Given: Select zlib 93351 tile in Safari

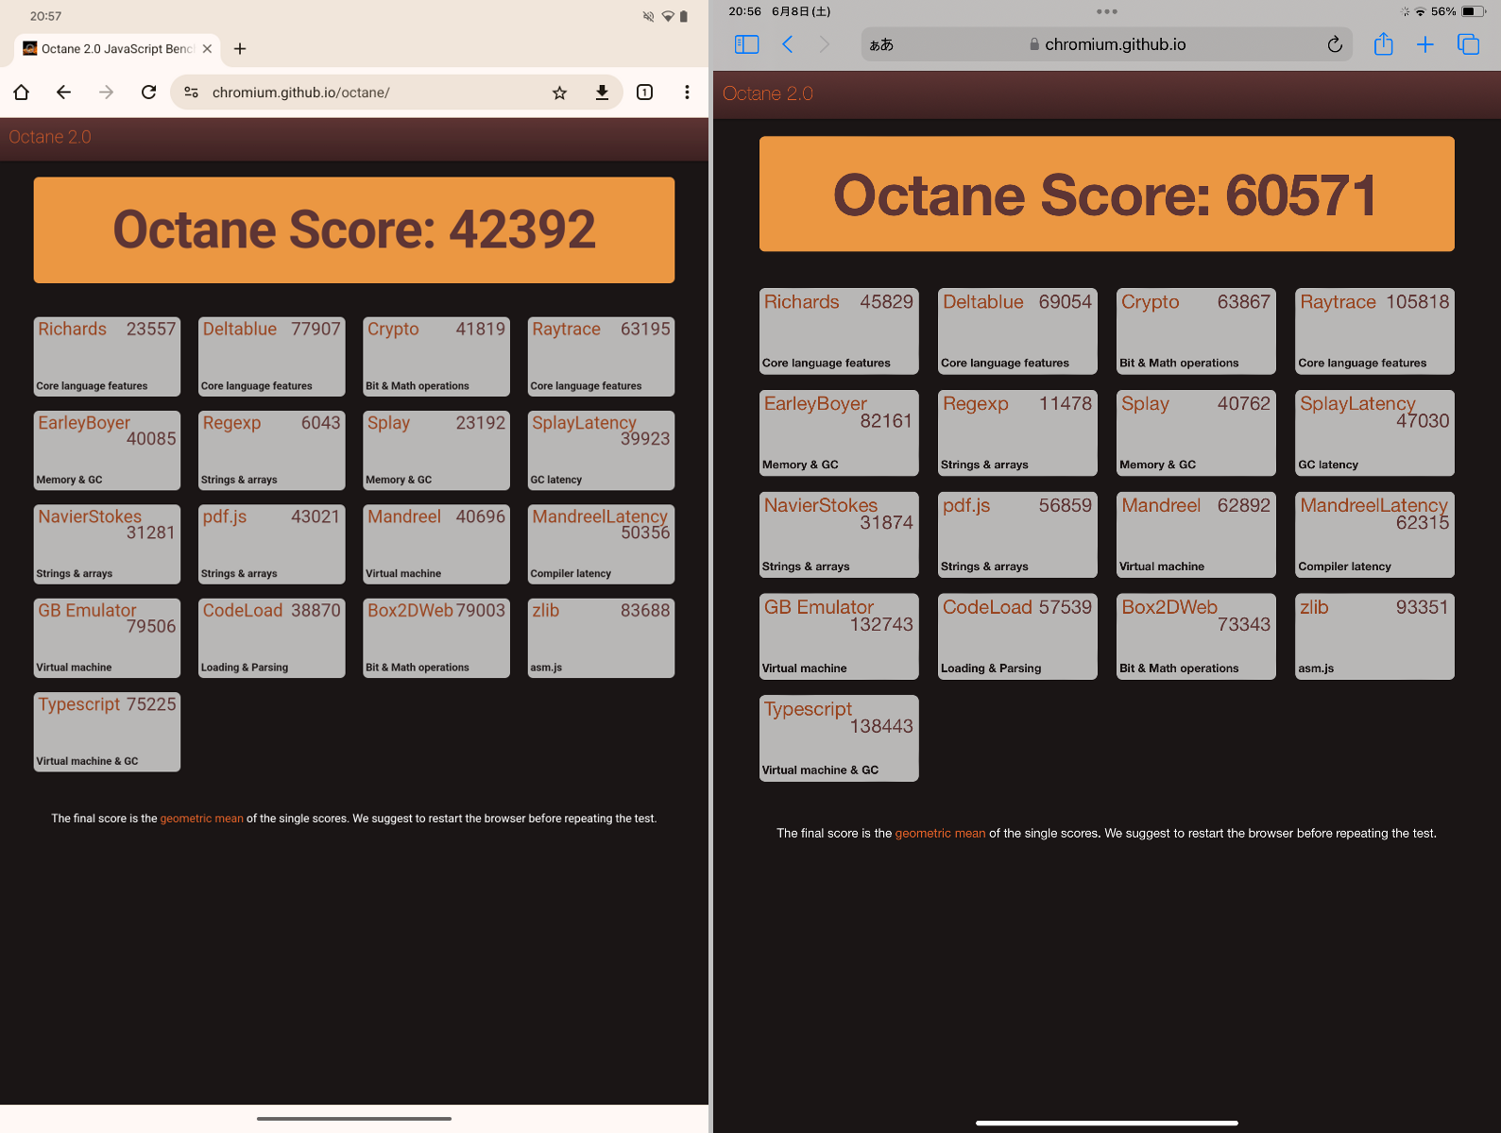Looking at the screenshot, I should 1374,636.
